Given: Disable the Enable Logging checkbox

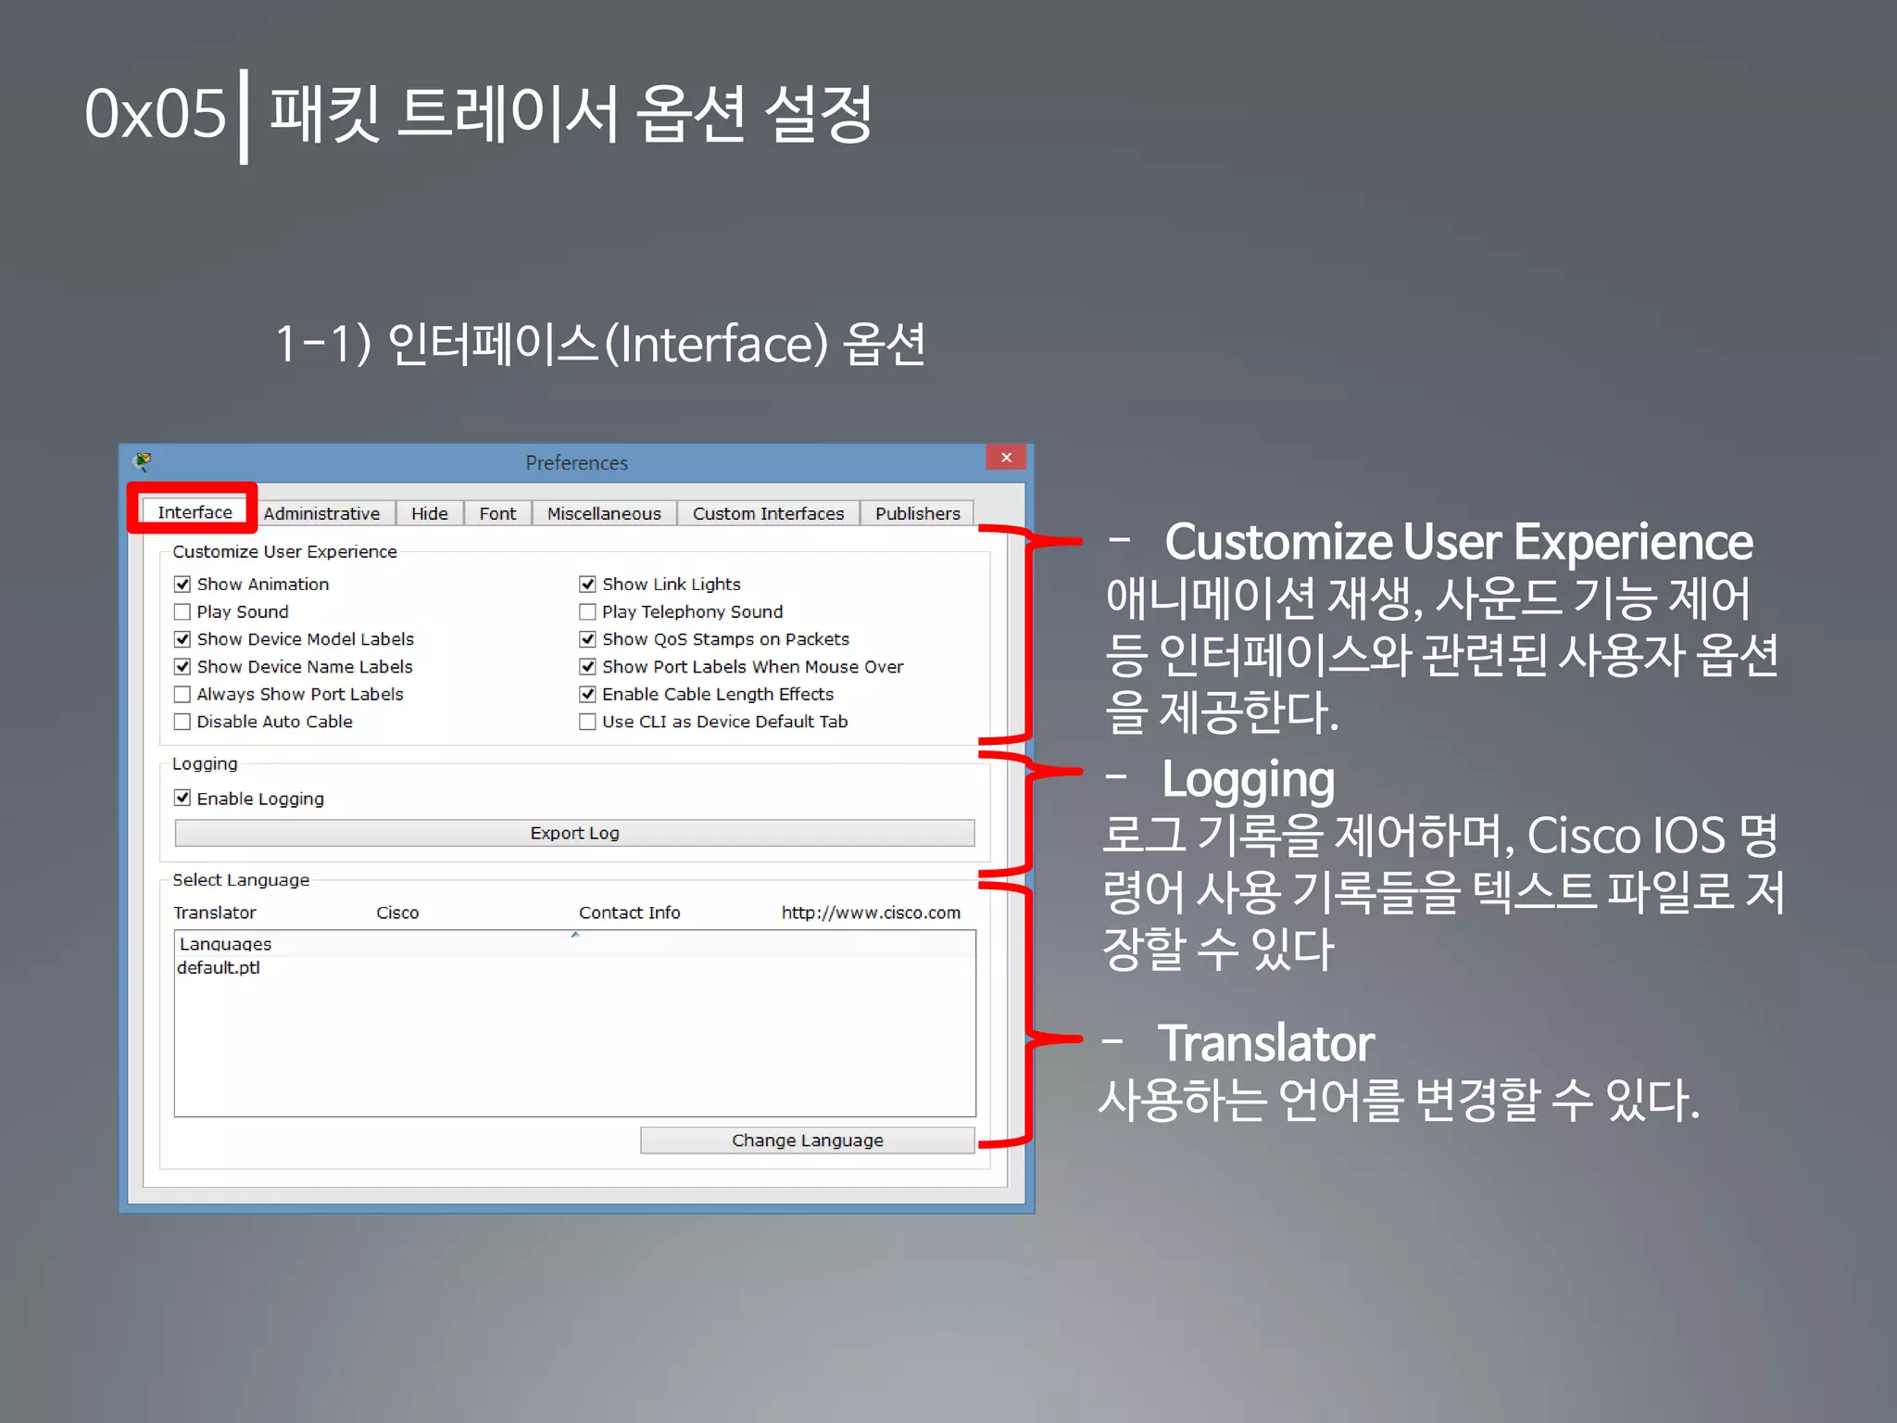Looking at the screenshot, I should coord(182,798).
